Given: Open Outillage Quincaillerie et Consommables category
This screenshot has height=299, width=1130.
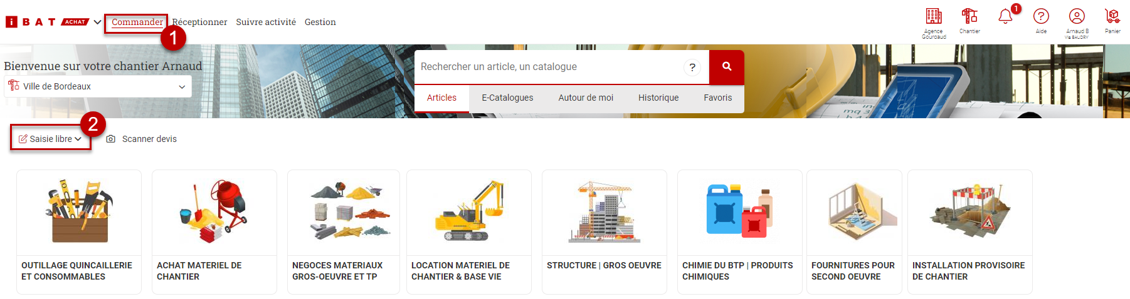Looking at the screenshot, I should pyautogui.click(x=79, y=231).
